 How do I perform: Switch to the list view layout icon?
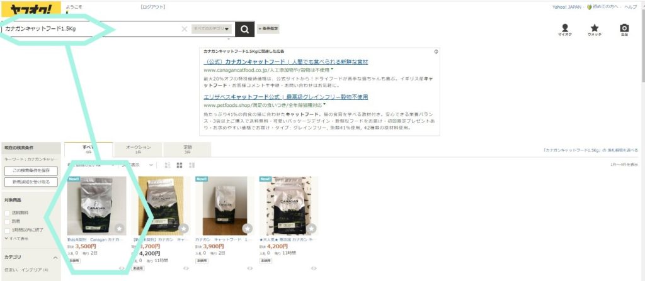[168, 165]
